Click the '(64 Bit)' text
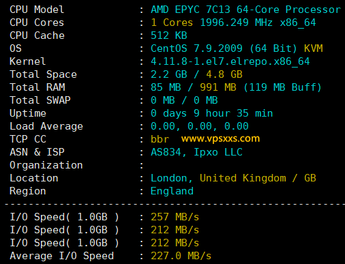Image resolution: width=345 pixels, height=264 pixels. [x=273, y=48]
